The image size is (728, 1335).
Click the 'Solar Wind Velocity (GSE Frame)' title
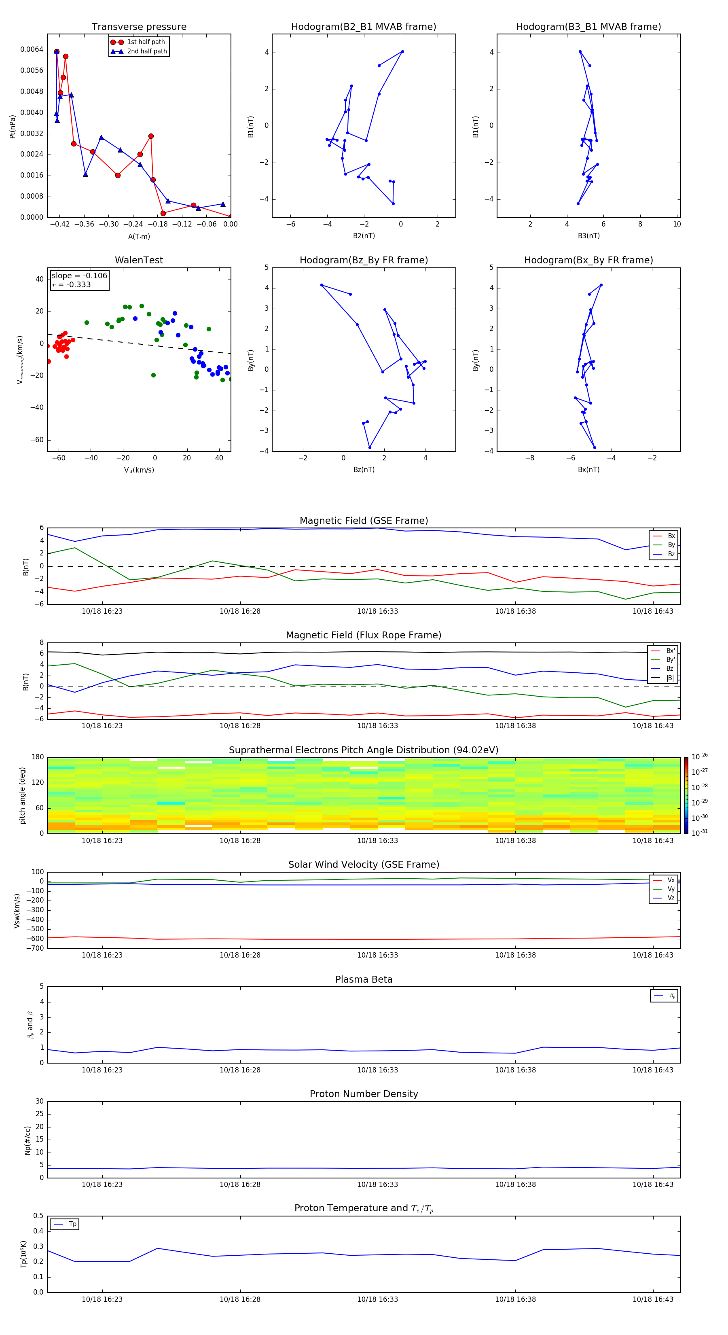(364, 865)
